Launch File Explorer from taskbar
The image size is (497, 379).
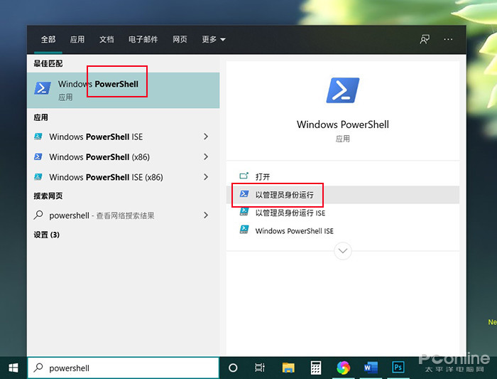pos(288,368)
